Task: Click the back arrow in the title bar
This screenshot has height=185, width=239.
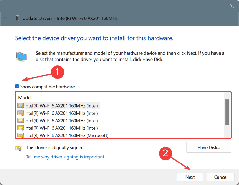Action: 5,18
